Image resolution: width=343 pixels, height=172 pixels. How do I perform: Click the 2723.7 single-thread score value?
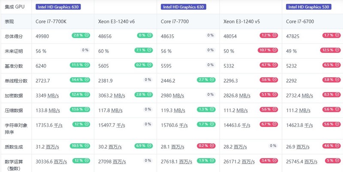click(x=42, y=81)
